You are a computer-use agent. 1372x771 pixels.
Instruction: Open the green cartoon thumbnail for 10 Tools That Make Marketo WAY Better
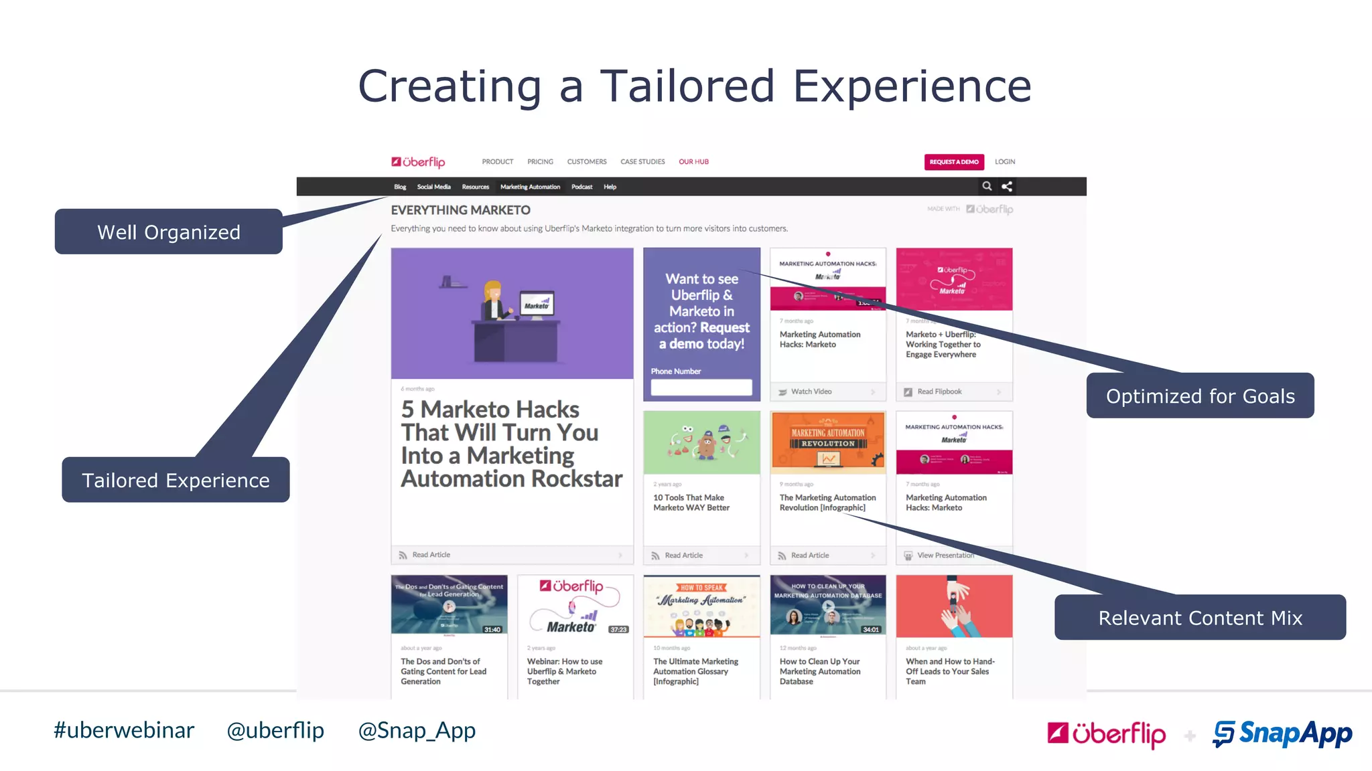701,443
